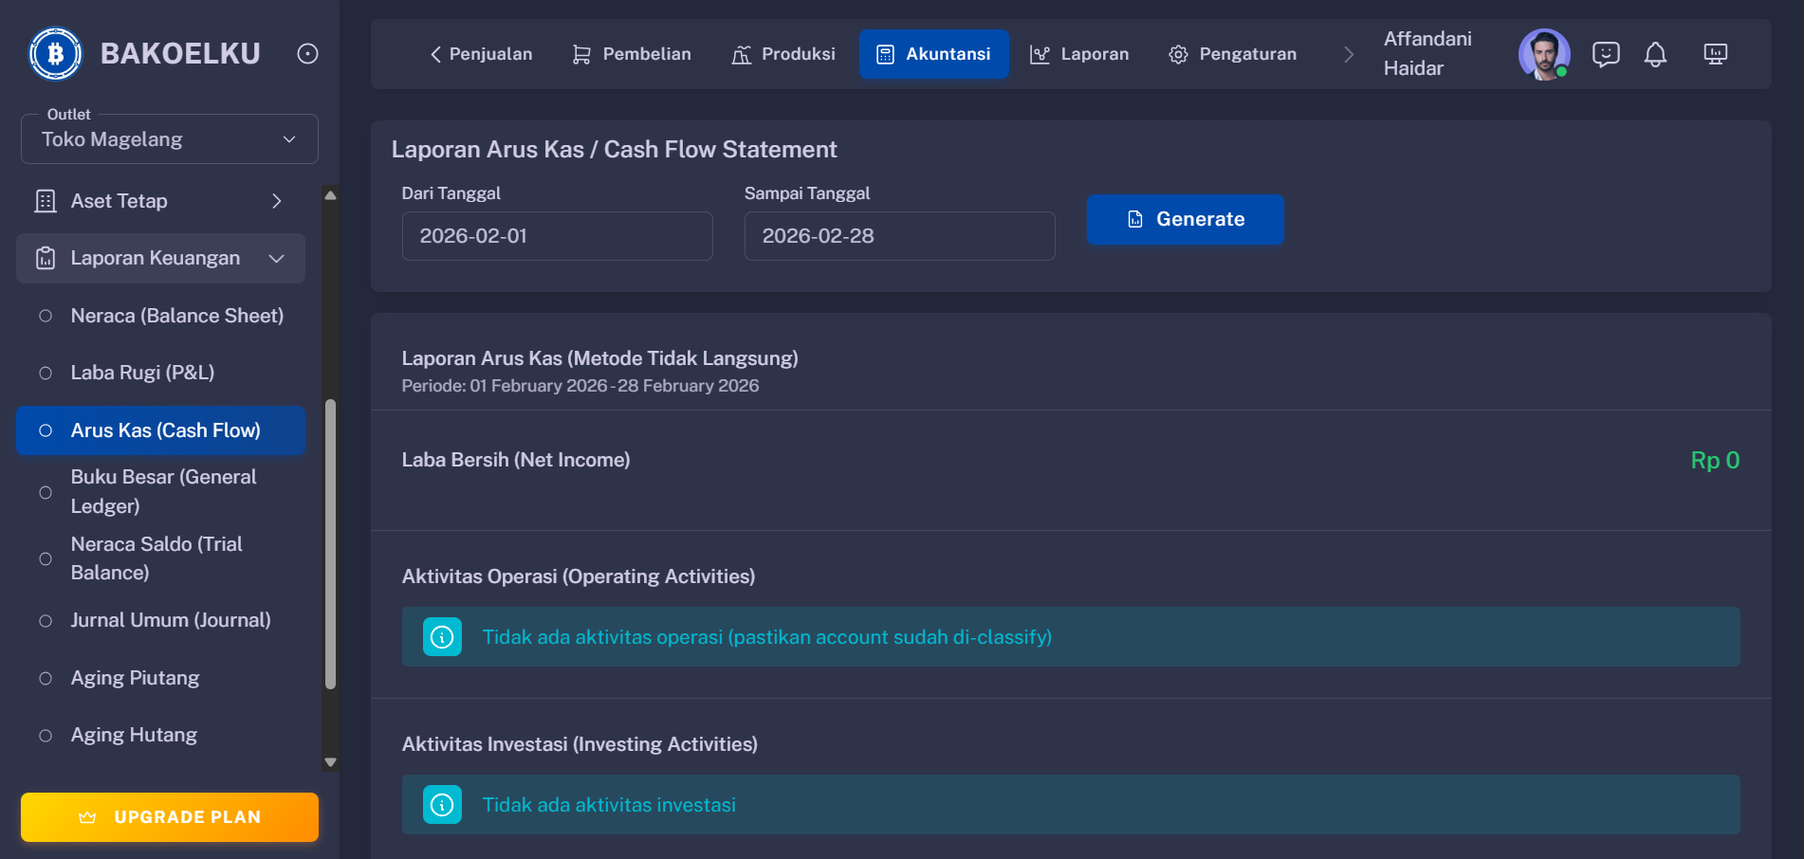Collapse the Laporan Keuangan section

tap(159, 258)
